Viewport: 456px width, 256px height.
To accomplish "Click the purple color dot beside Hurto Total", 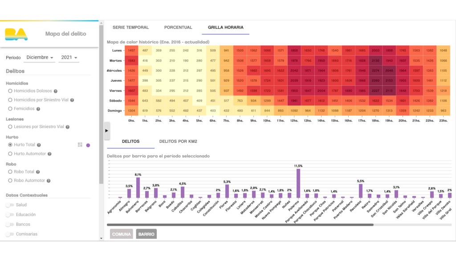I will click(x=88, y=145).
